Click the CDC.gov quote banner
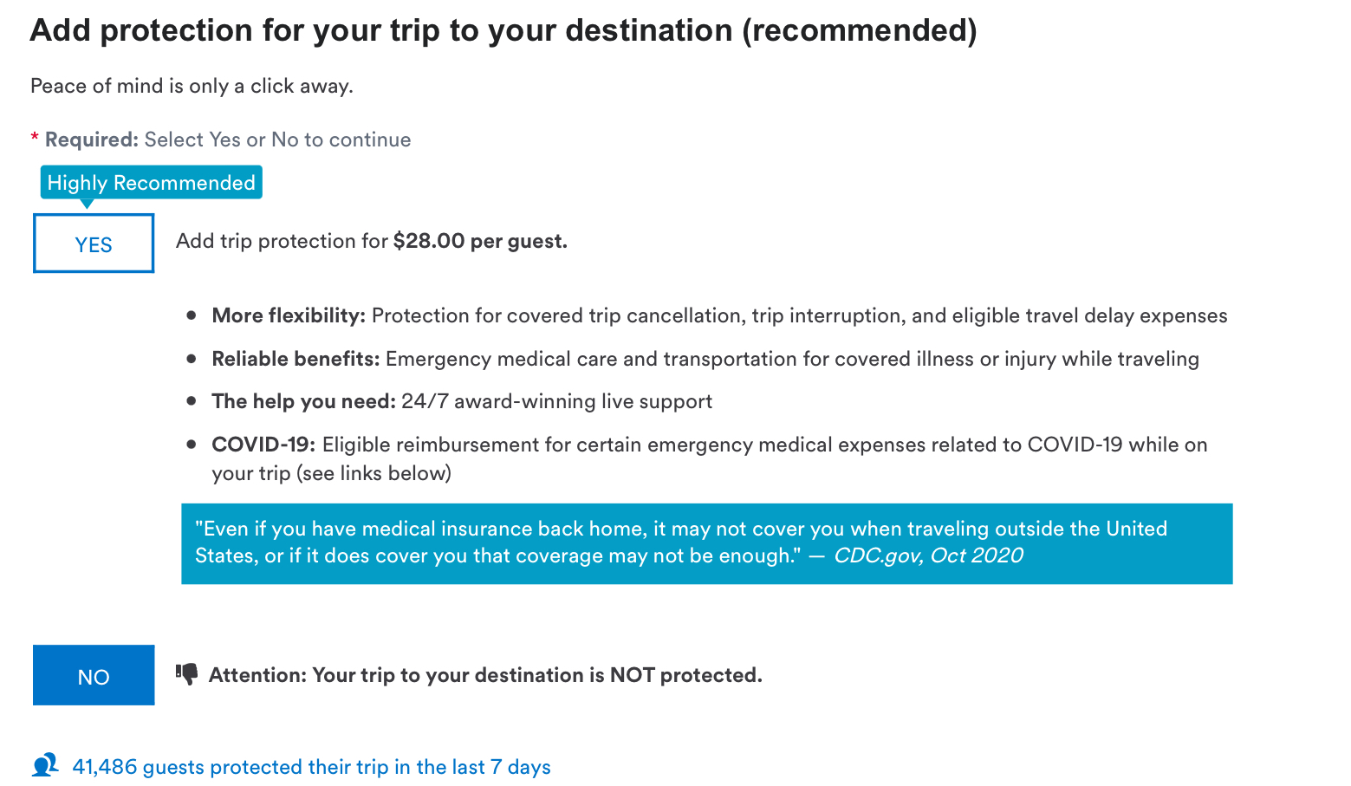This screenshot has height=786, width=1351. [x=706, y=543]
